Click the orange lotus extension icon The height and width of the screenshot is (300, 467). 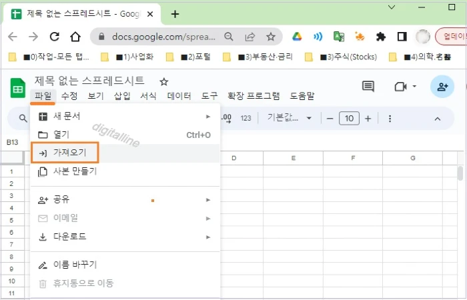pos(360,37)
